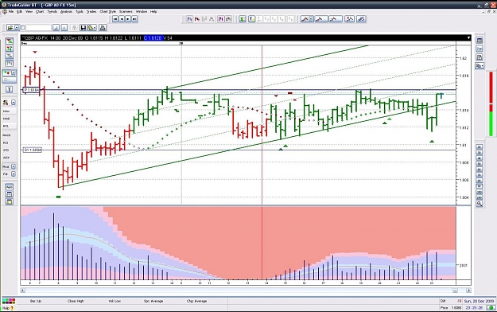The width and height of the screenshot is (497, 312).
Task: Click the third right sidebar icon
Action: (x=480, y=57)
